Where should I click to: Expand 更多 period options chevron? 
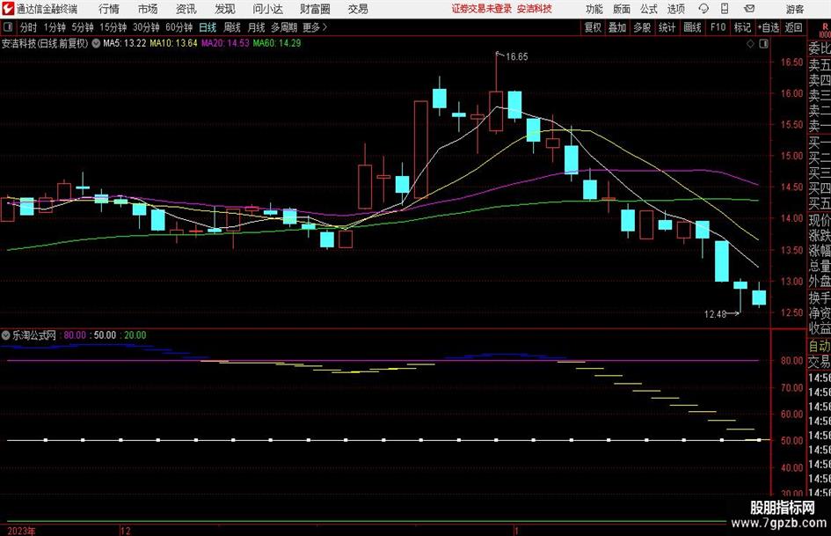click(325, 27)
